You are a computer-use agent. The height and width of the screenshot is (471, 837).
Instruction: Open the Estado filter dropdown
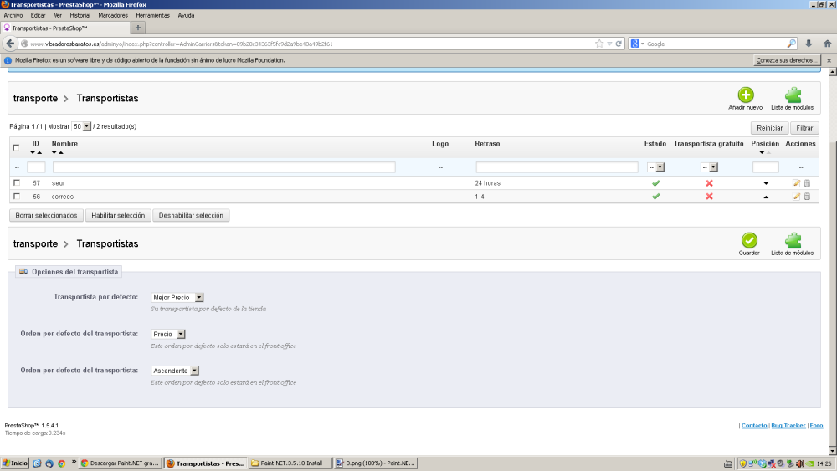coord(655,167)
